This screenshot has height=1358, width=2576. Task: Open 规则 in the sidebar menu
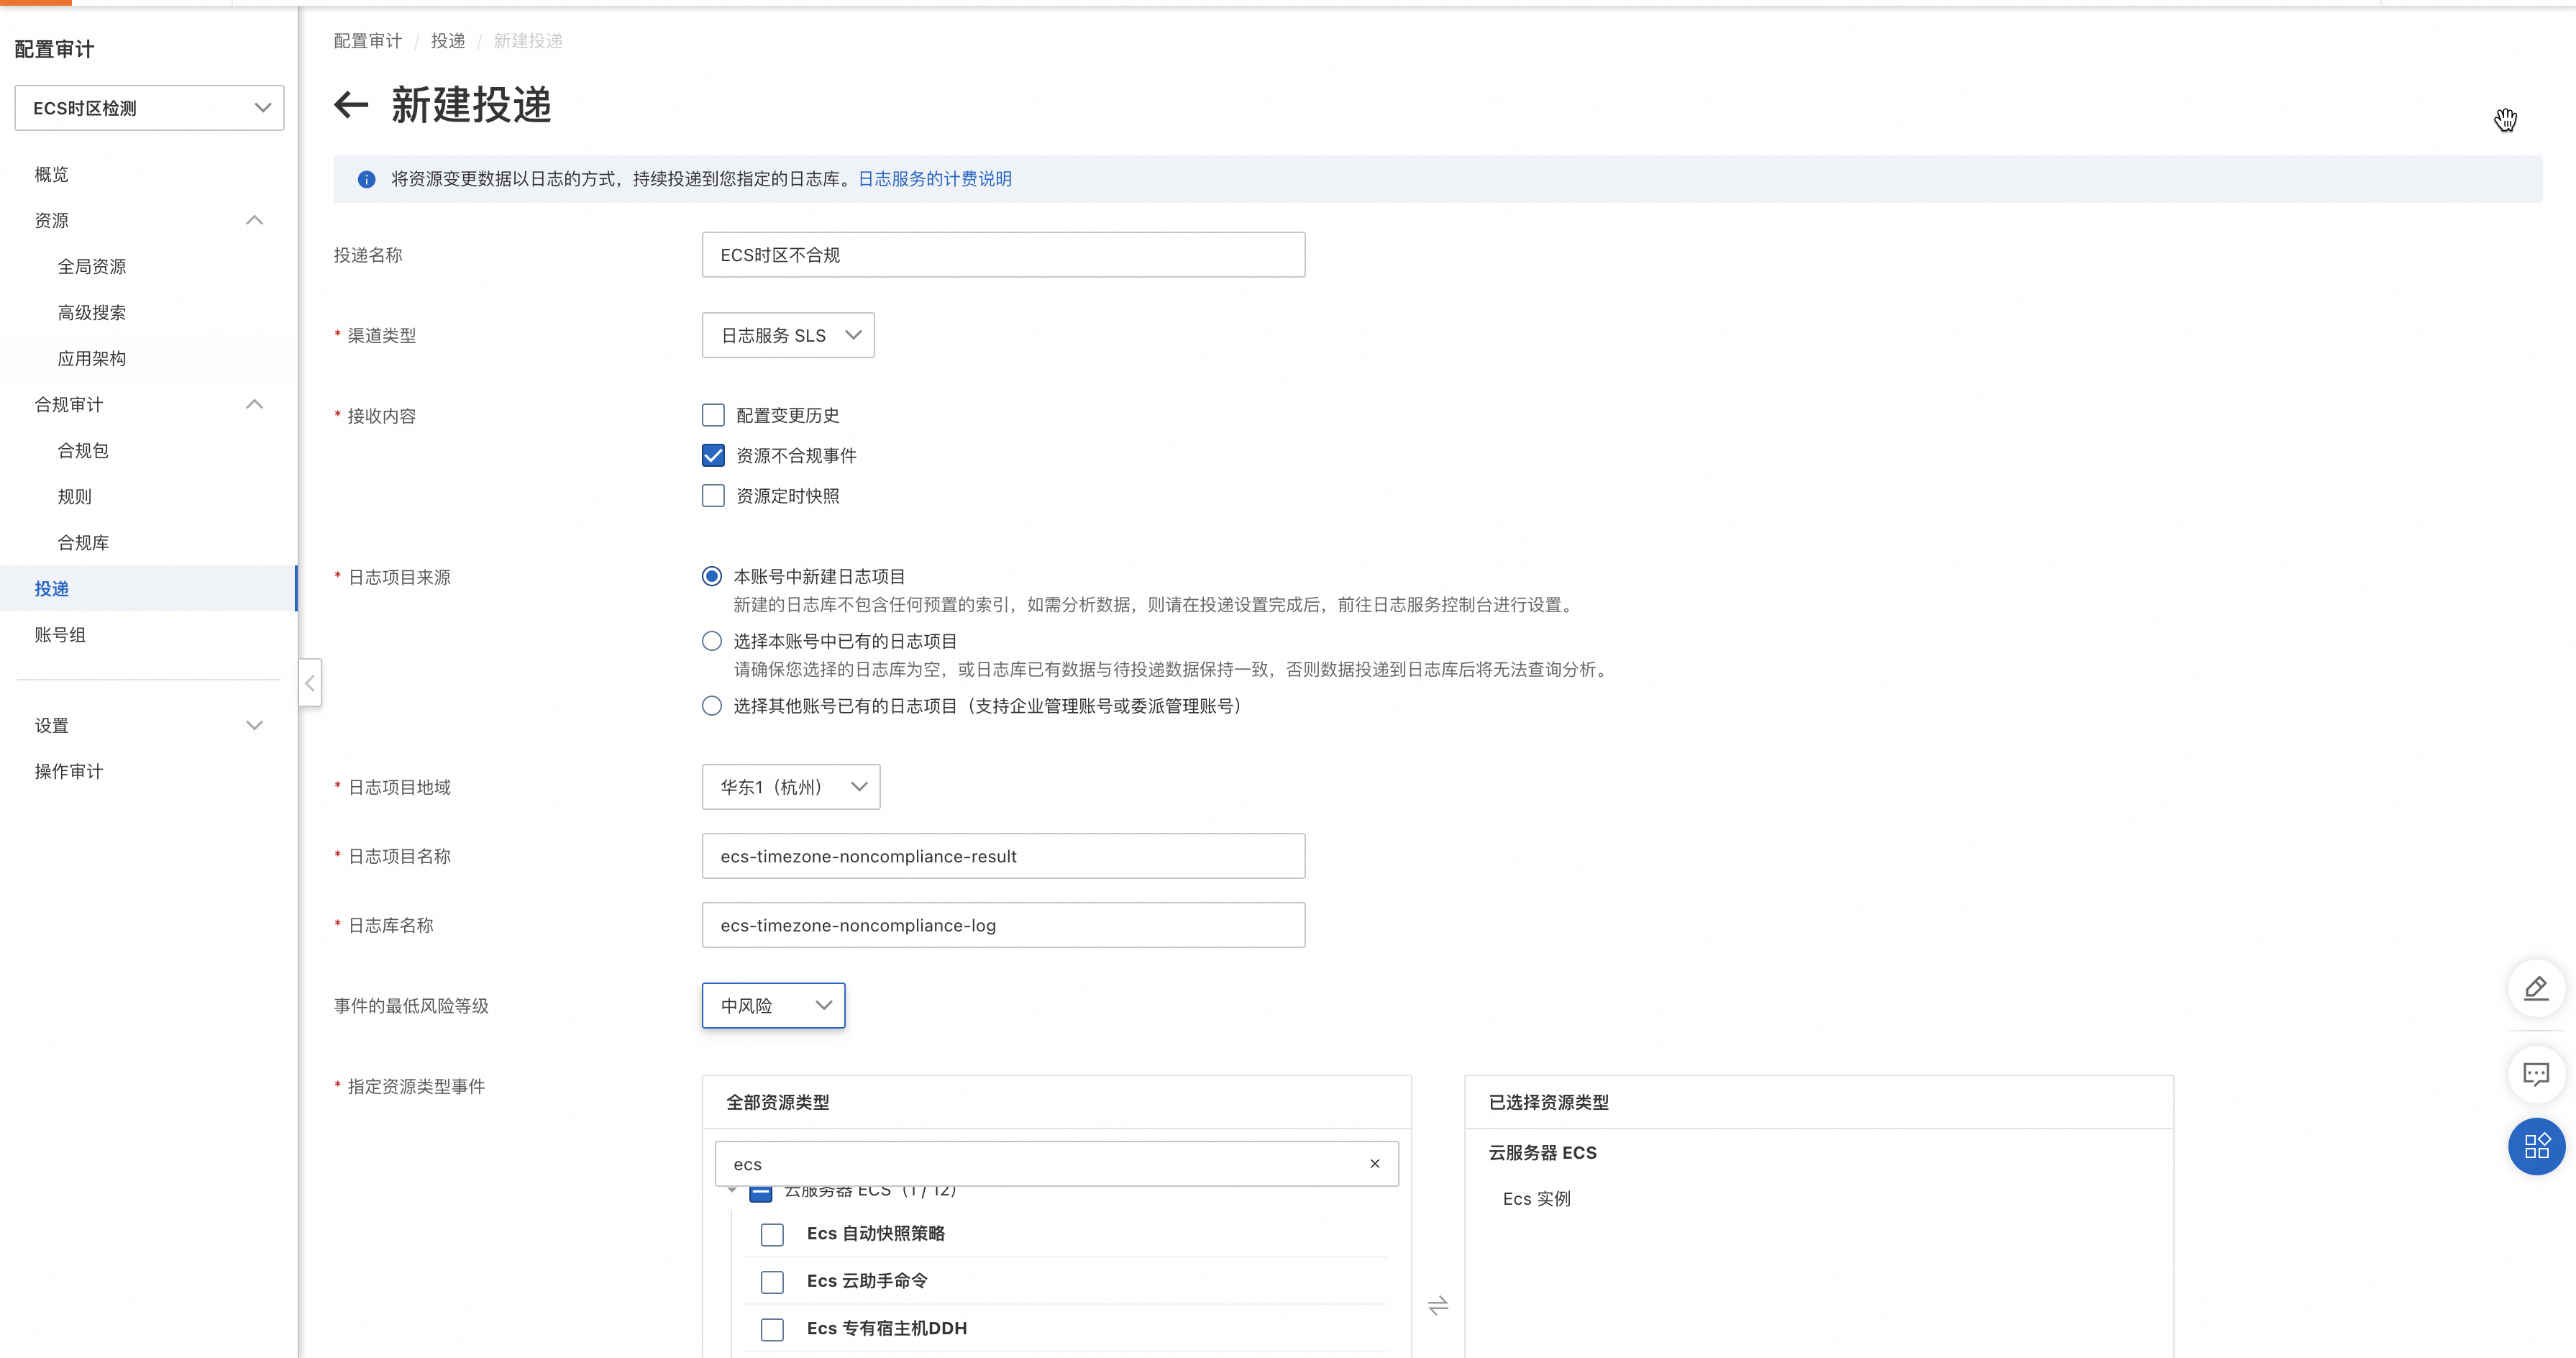[75, 497]
